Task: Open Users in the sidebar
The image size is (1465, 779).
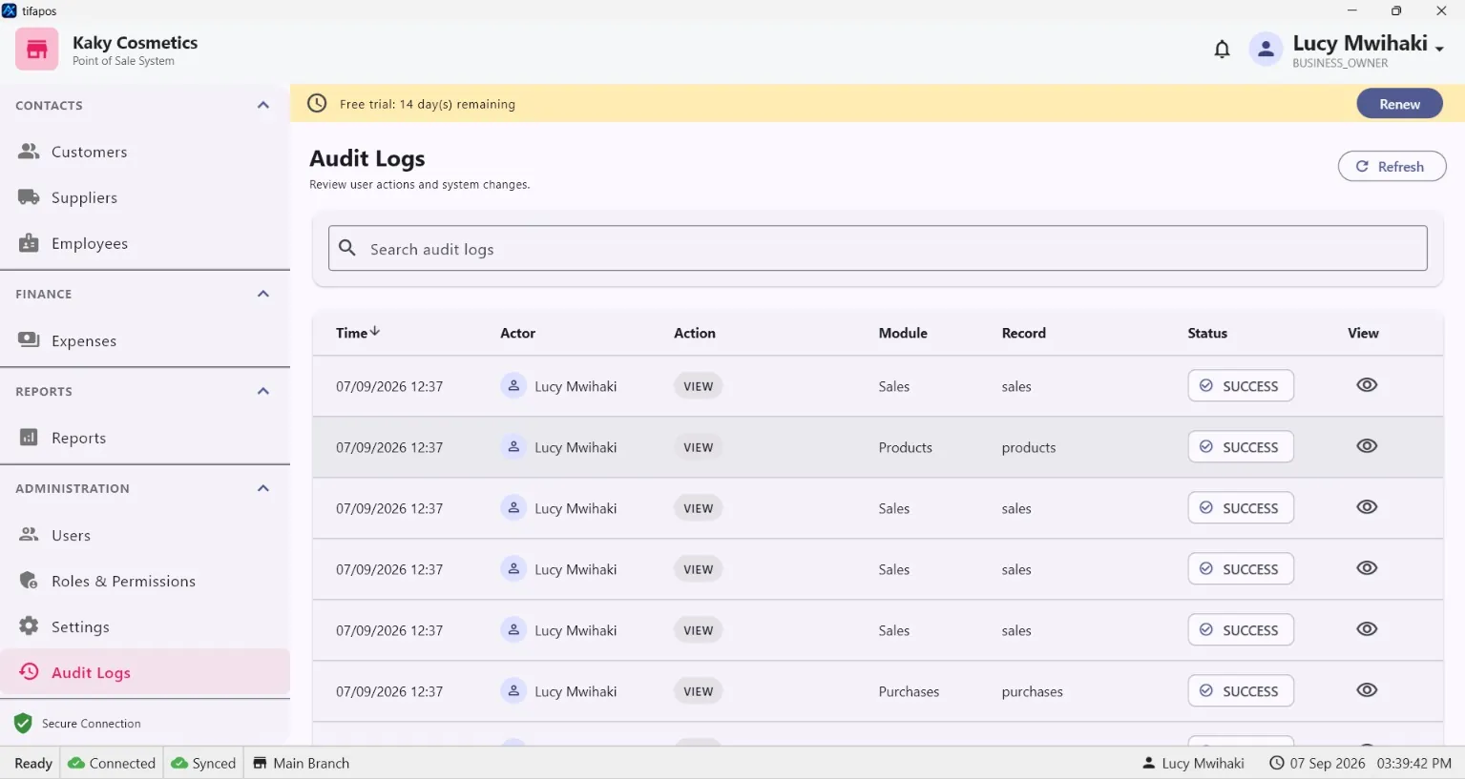Action: [x=145, y=535]
